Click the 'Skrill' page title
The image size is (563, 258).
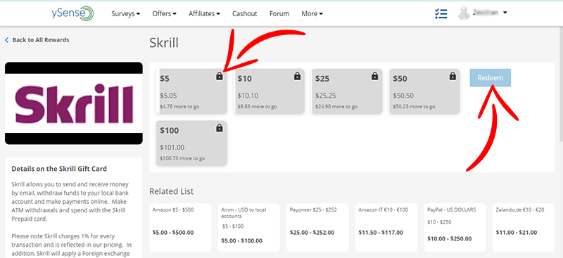[164, 43]
